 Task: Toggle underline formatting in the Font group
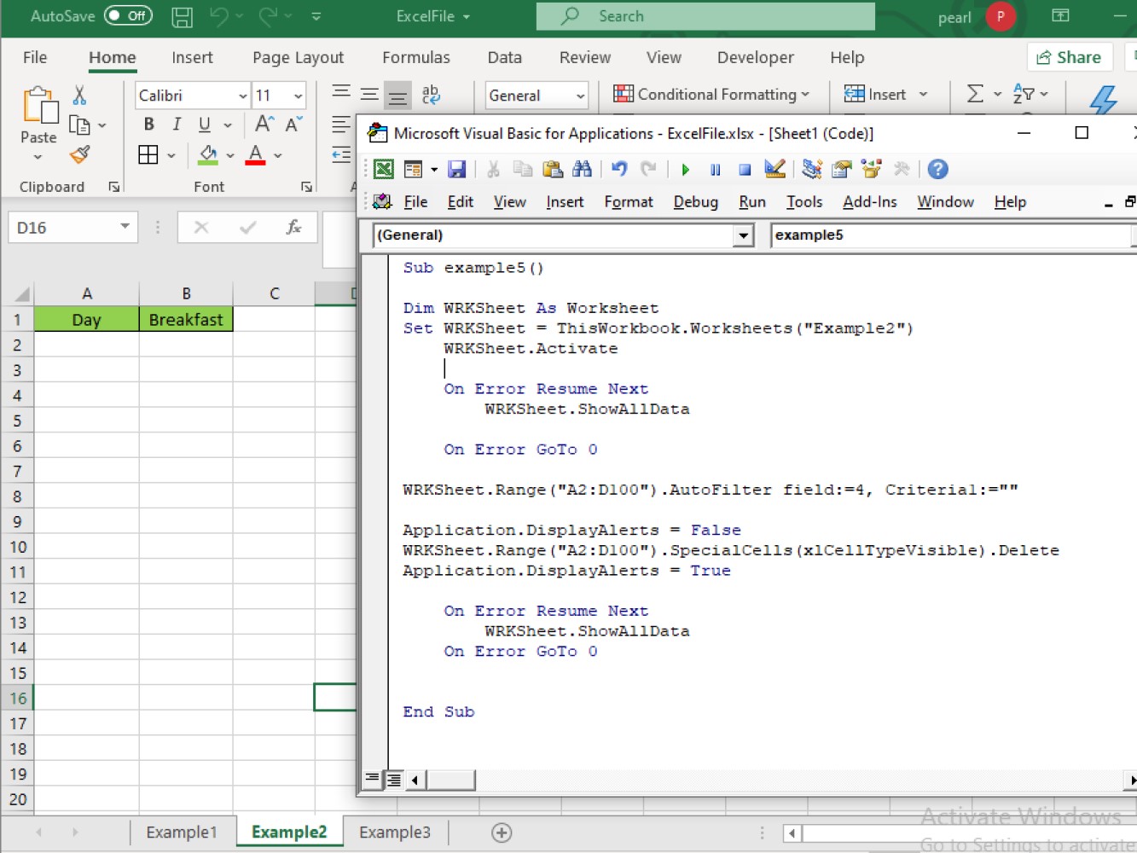click(204, 124)
